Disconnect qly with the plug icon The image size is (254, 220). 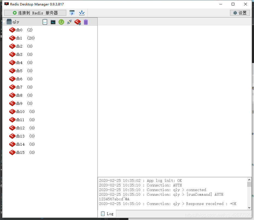(x=69, y=22)
